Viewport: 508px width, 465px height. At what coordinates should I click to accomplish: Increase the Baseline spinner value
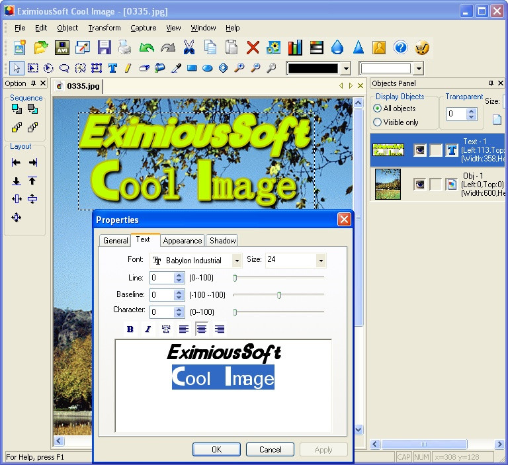[179, 292]
